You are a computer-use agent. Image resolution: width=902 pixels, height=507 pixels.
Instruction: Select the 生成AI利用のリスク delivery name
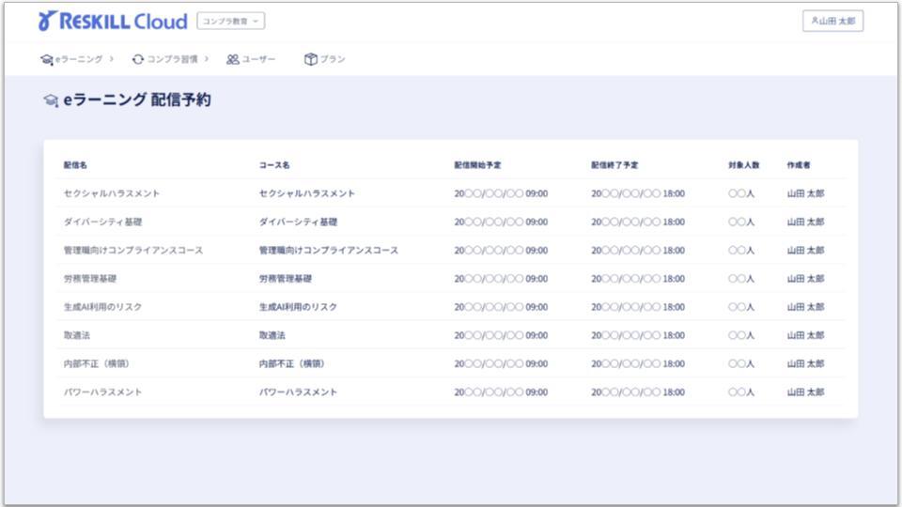coord(102,307)
